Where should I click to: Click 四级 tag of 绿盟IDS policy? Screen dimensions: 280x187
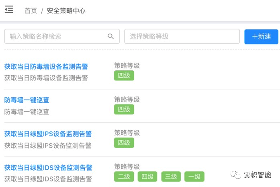(147, 177)
